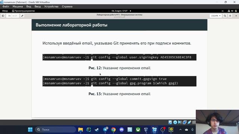Screen dimensions: 239x134
Task: Click the VirtualBox optical disk status icon
Action: click(175, 122)
